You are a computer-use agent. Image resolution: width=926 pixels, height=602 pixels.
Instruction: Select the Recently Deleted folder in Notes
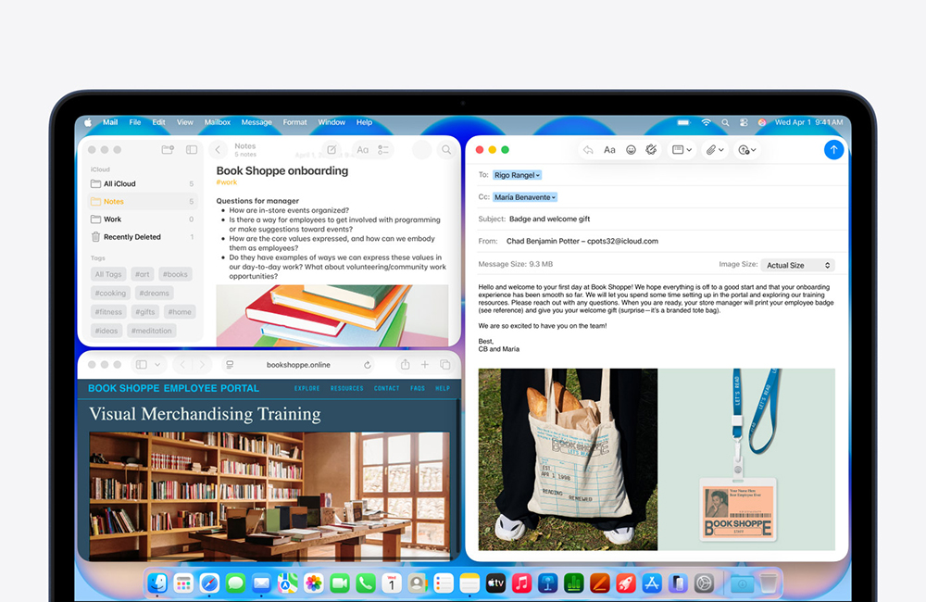click(131, 237)
